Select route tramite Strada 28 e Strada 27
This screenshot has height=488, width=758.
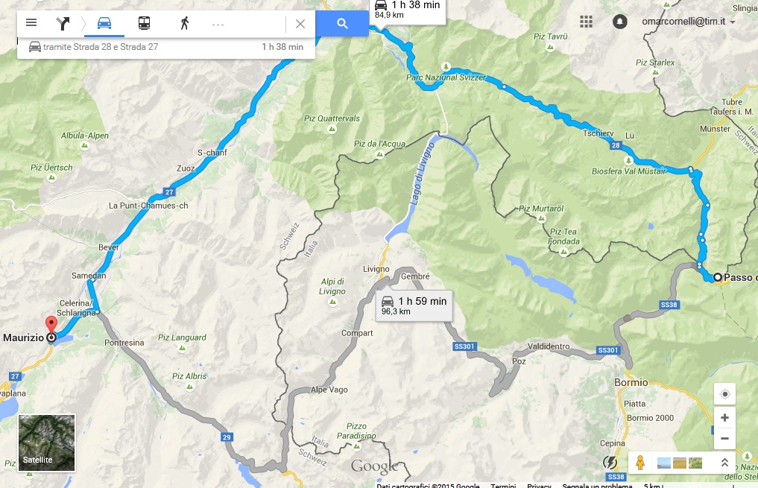165,48
